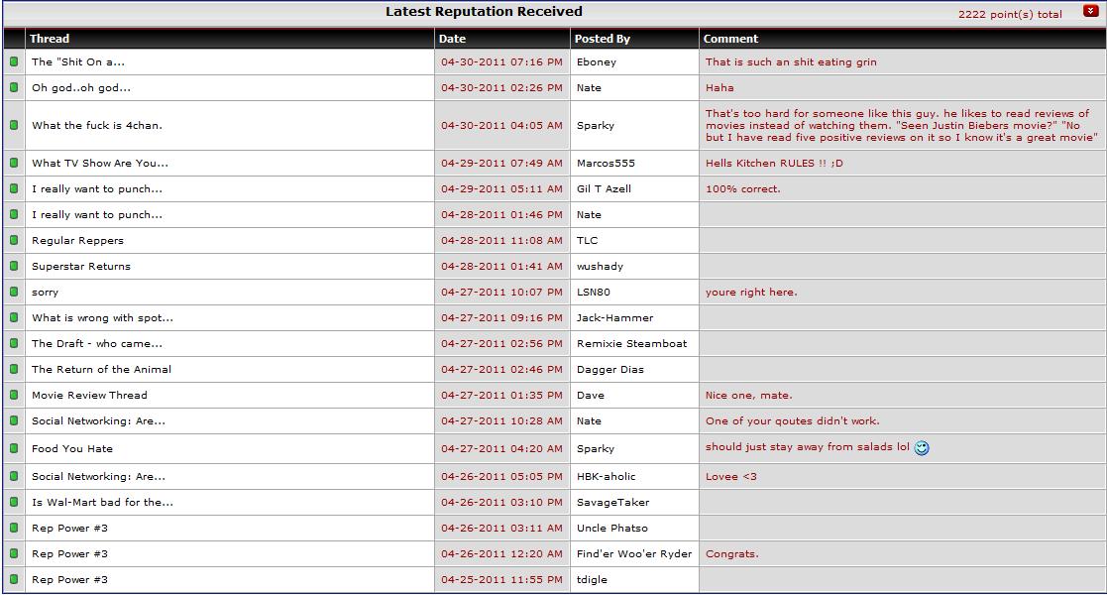Click green rep icon beside 'The Return of the Animal'

click(14, 369)
